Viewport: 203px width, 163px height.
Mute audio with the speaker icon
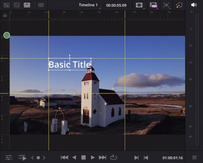pyautogui.click(x=194, y=5)
